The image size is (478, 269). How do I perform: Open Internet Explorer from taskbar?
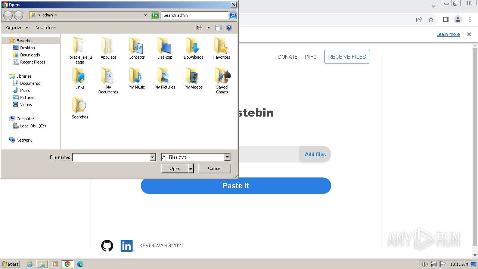click(30, 264)
